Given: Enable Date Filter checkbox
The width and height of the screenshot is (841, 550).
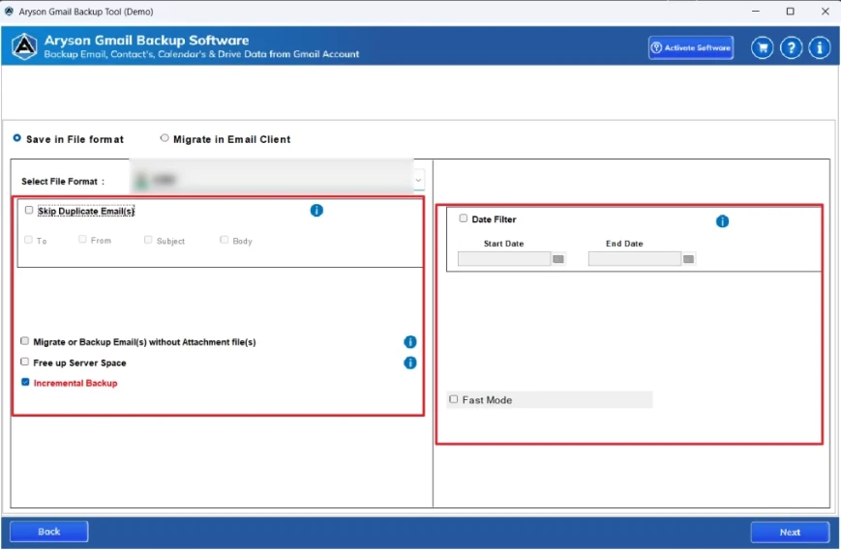Looking at the screenshot, I should 464,217.
